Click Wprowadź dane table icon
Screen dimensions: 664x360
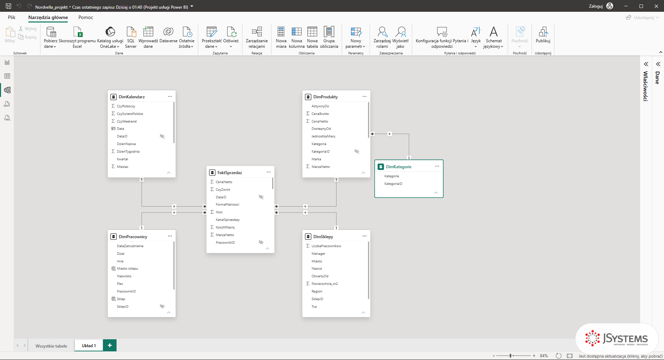(148, 32)
